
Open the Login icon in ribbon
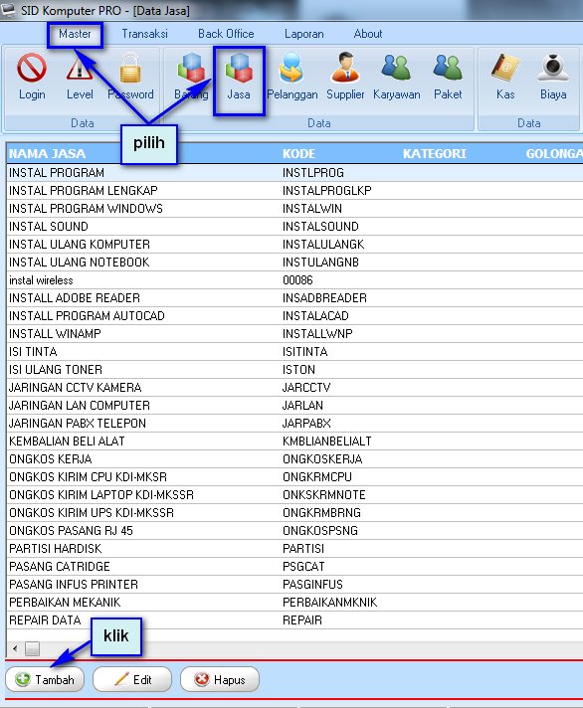tap(32, 77)
